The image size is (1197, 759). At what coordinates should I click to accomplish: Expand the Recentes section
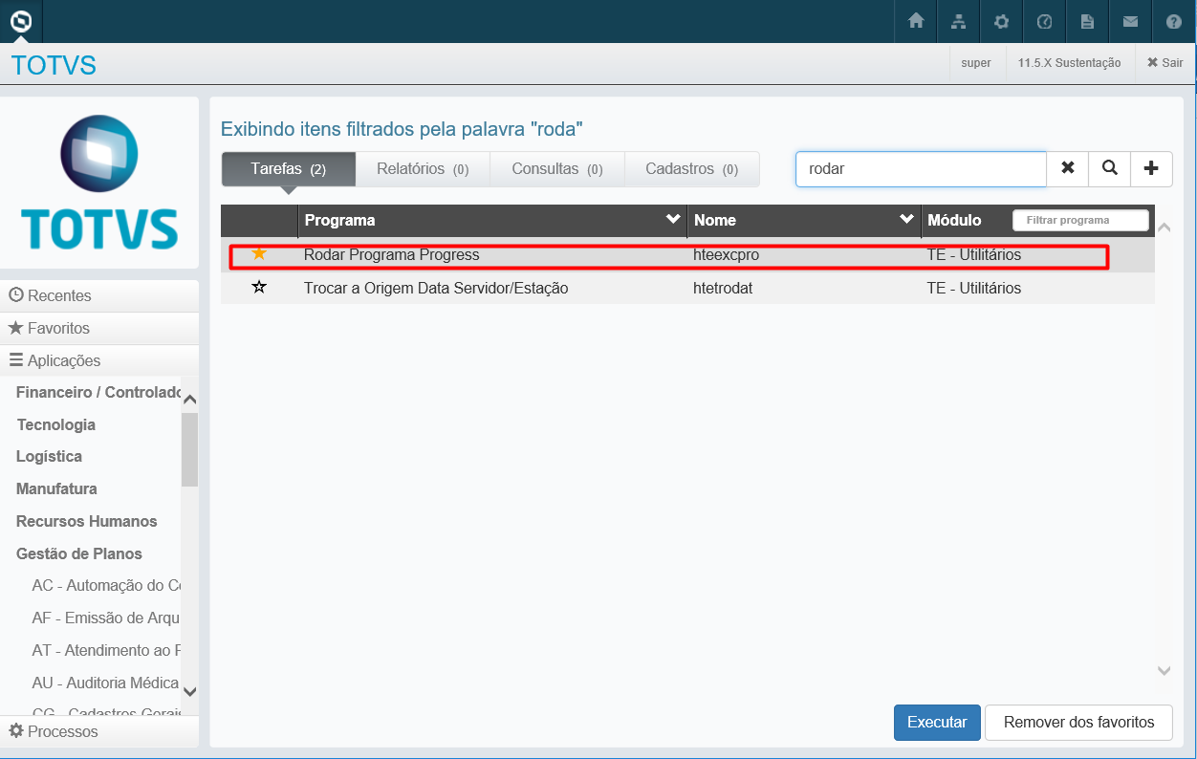99,295
